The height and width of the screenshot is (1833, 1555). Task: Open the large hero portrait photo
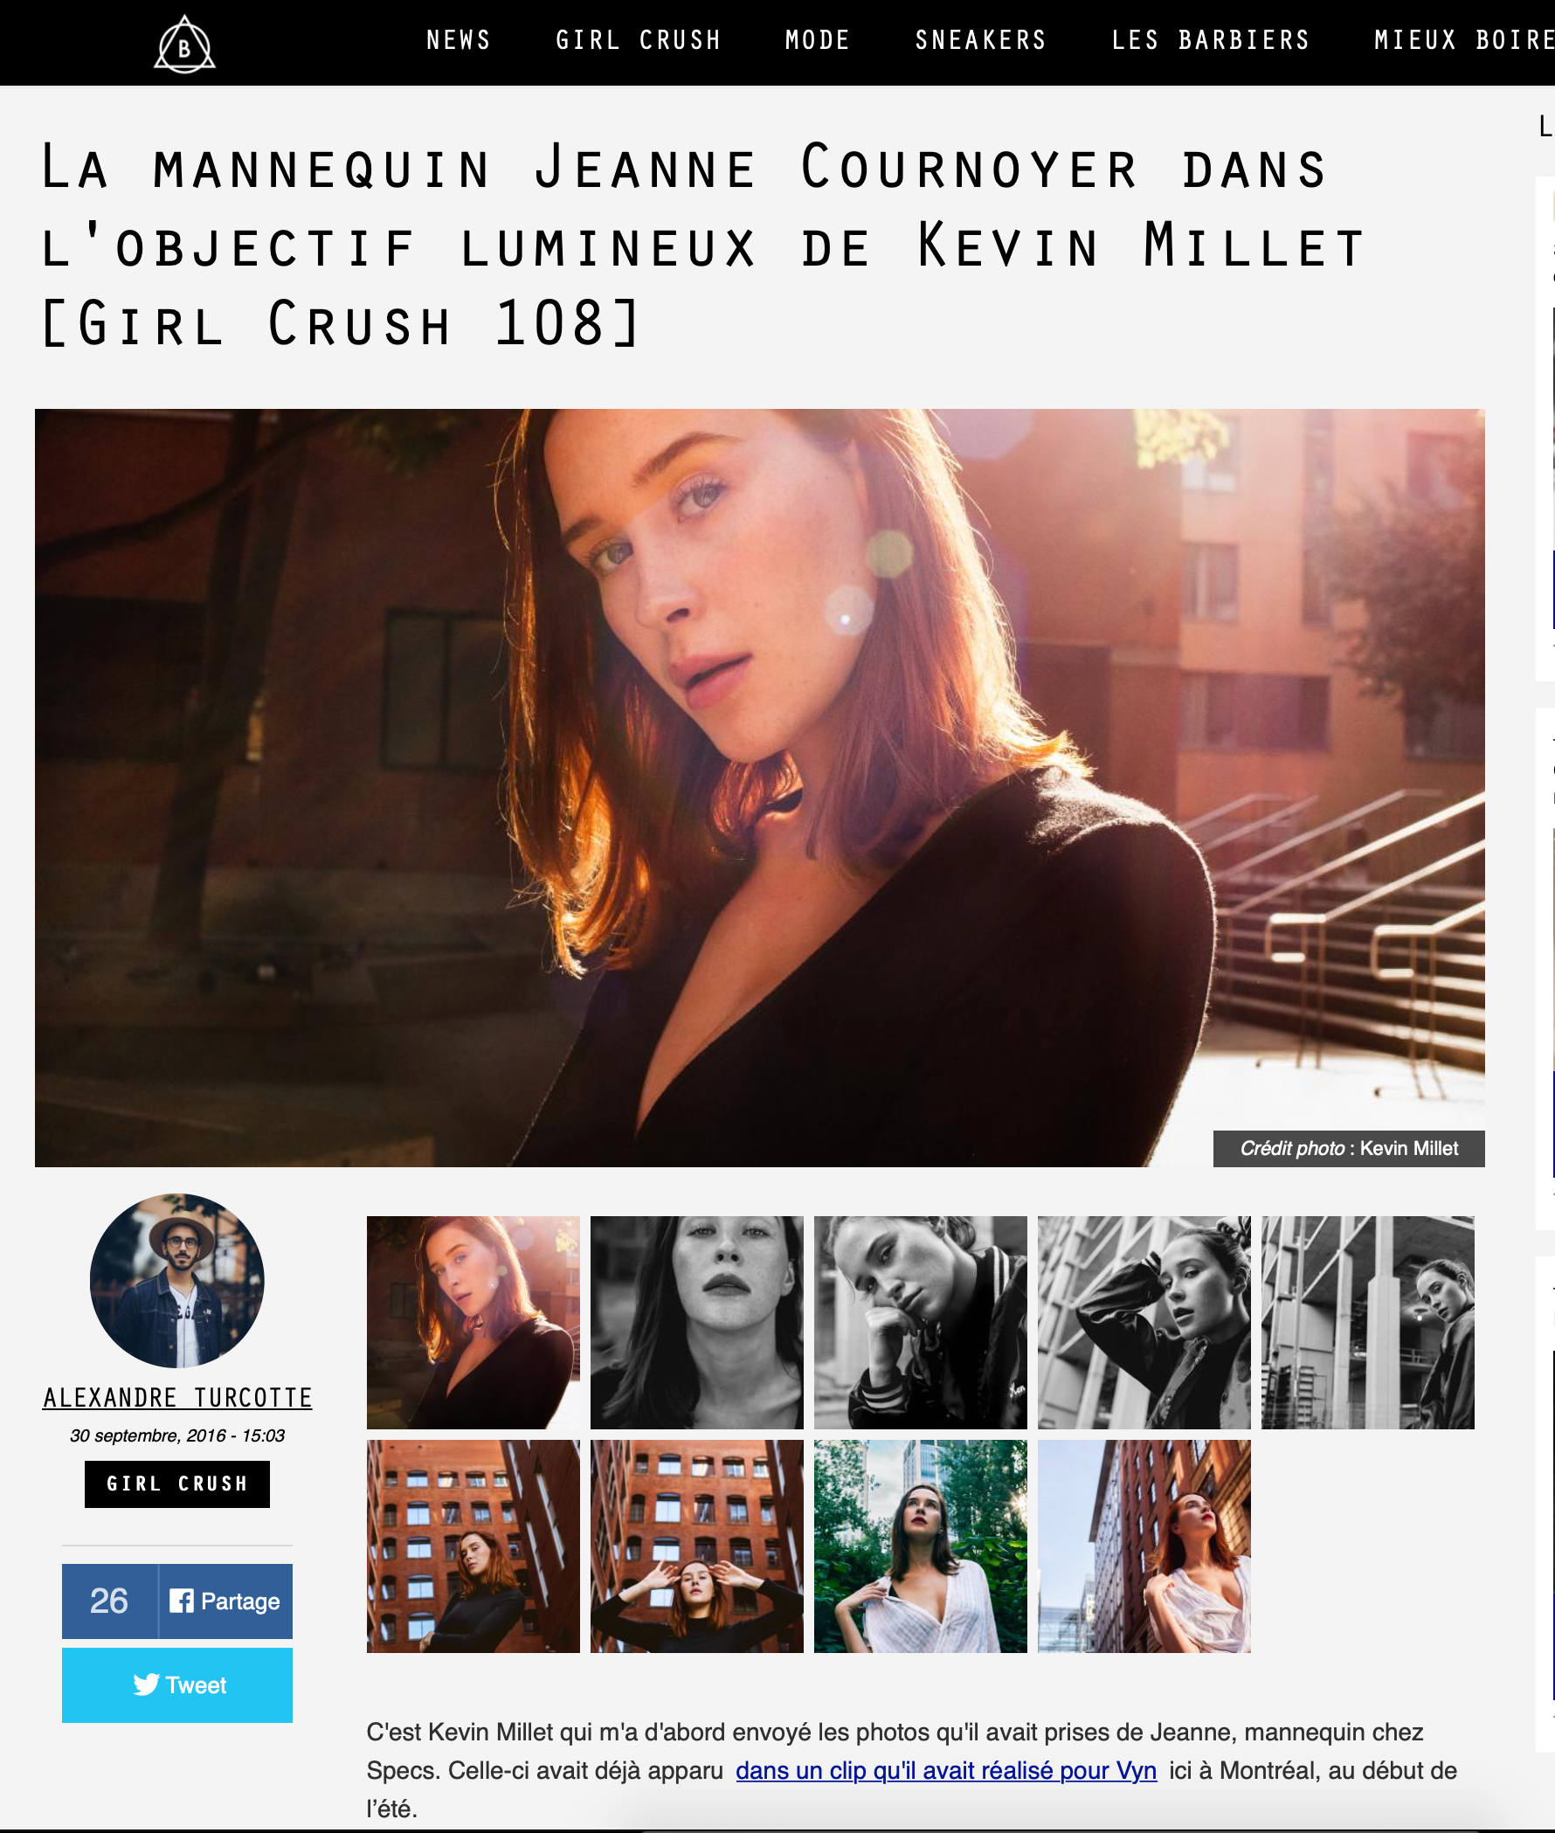tap(760, 787)
